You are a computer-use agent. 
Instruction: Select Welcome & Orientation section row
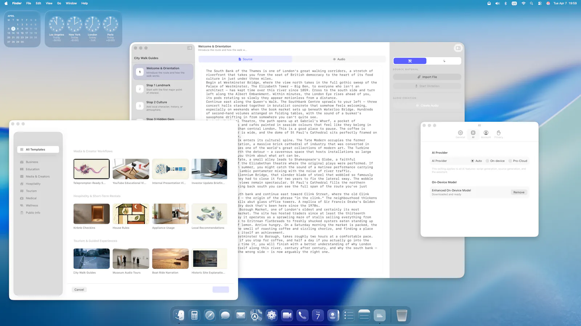click(163, 72)
